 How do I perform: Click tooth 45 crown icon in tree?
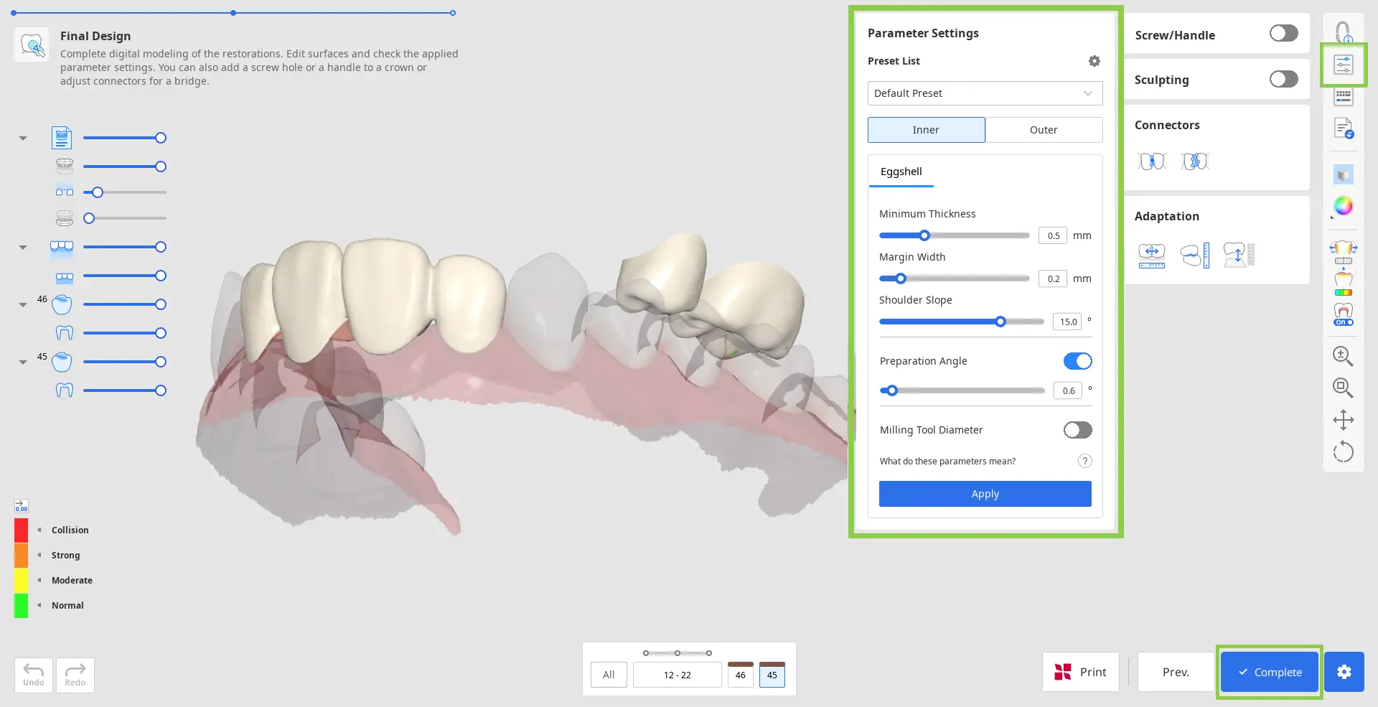click(62, 362)
